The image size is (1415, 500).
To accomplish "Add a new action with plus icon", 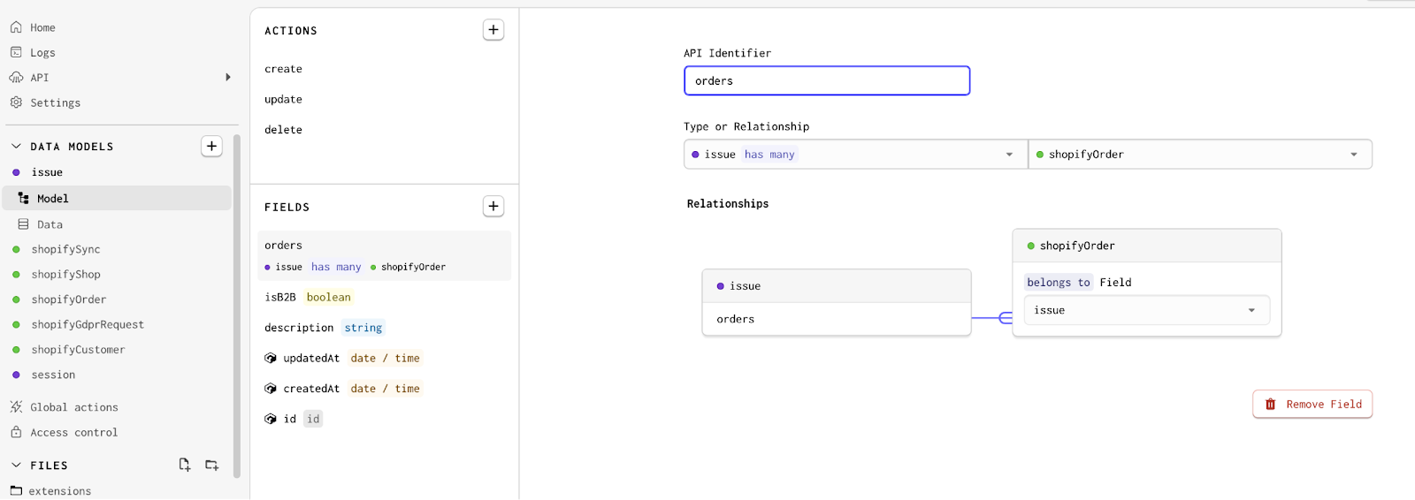I will click(x=493, y=30).
